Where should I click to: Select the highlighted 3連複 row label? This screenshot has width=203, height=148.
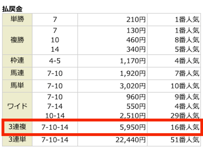click(x=17, y=127)
